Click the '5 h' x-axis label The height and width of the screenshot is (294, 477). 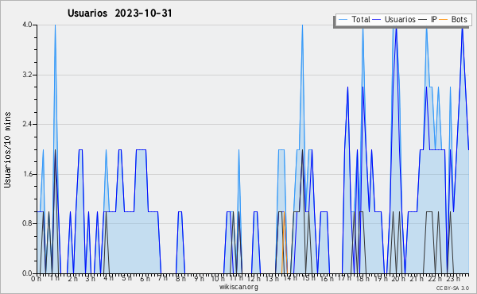(126, 279)
